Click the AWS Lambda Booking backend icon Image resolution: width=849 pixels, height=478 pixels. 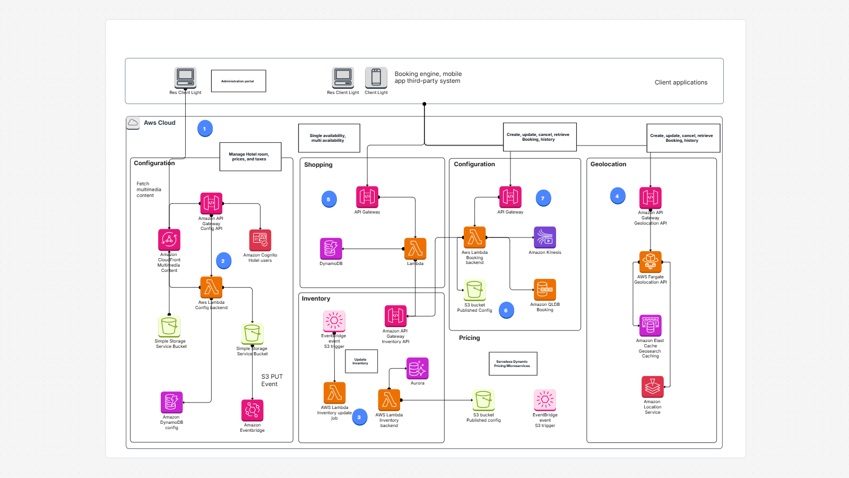(474, 238)
